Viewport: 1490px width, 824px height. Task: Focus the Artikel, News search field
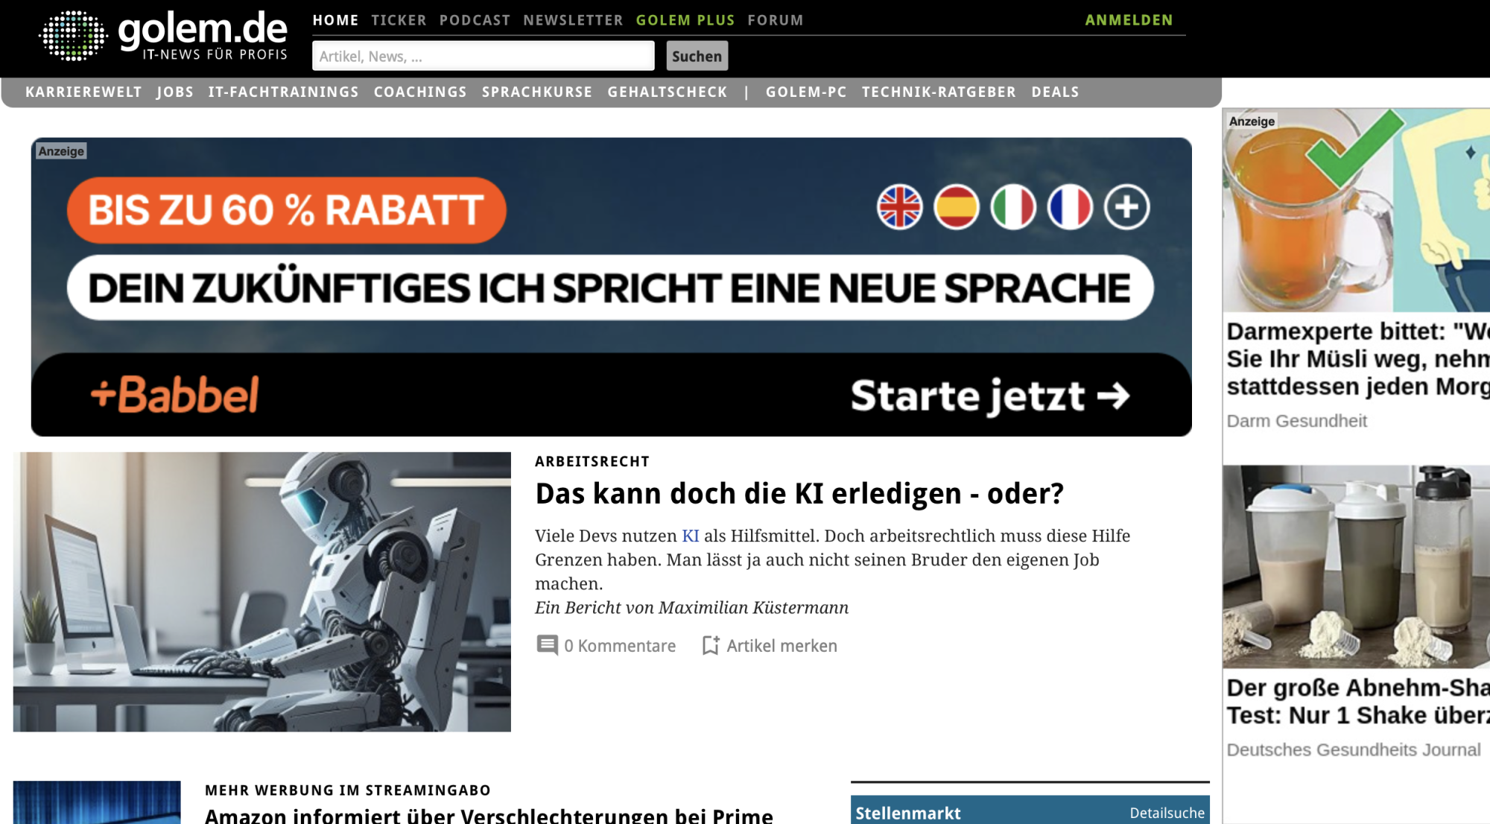[483, 56]
